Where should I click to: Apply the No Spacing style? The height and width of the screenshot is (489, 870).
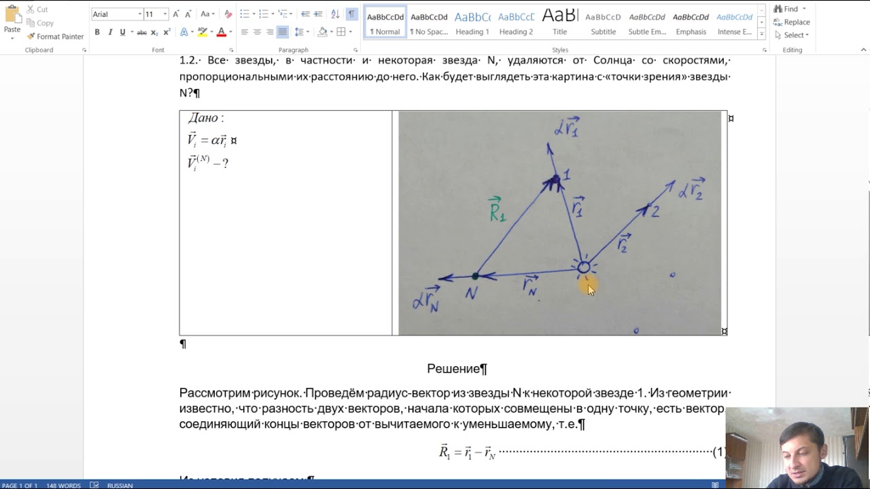[x=429, y=22]
